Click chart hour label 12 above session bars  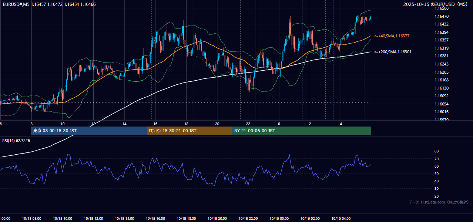[93, 124]
